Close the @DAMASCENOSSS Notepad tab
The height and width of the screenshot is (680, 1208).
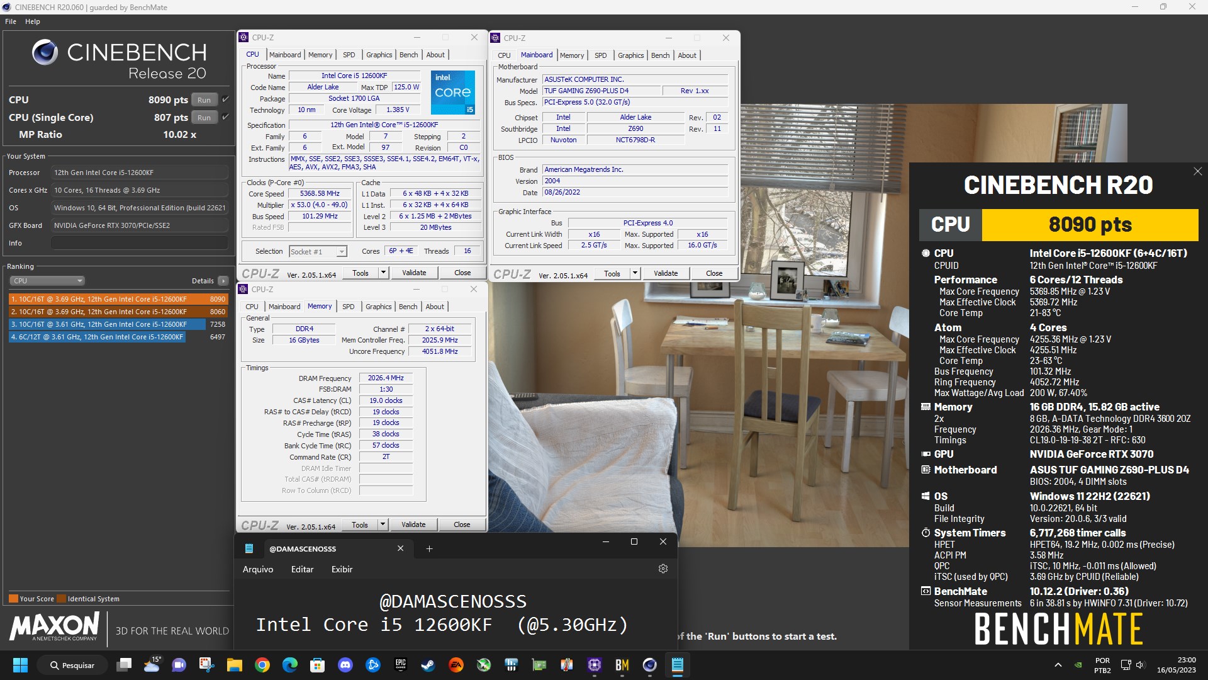coord(400,548)
